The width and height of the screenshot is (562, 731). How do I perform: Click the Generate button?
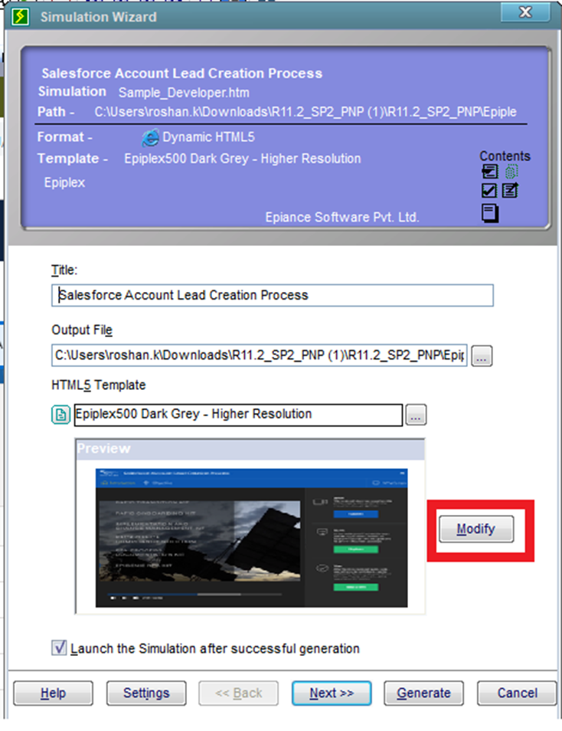[x=423, y=693]
